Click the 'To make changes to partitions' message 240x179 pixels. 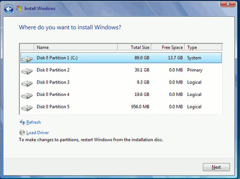(x=91, y=140)
